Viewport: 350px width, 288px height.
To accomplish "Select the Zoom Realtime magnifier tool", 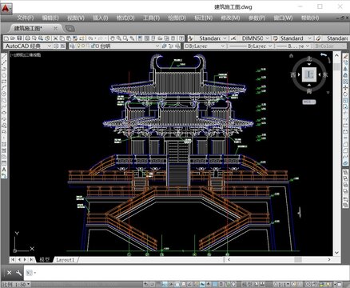I will point(118,38).
